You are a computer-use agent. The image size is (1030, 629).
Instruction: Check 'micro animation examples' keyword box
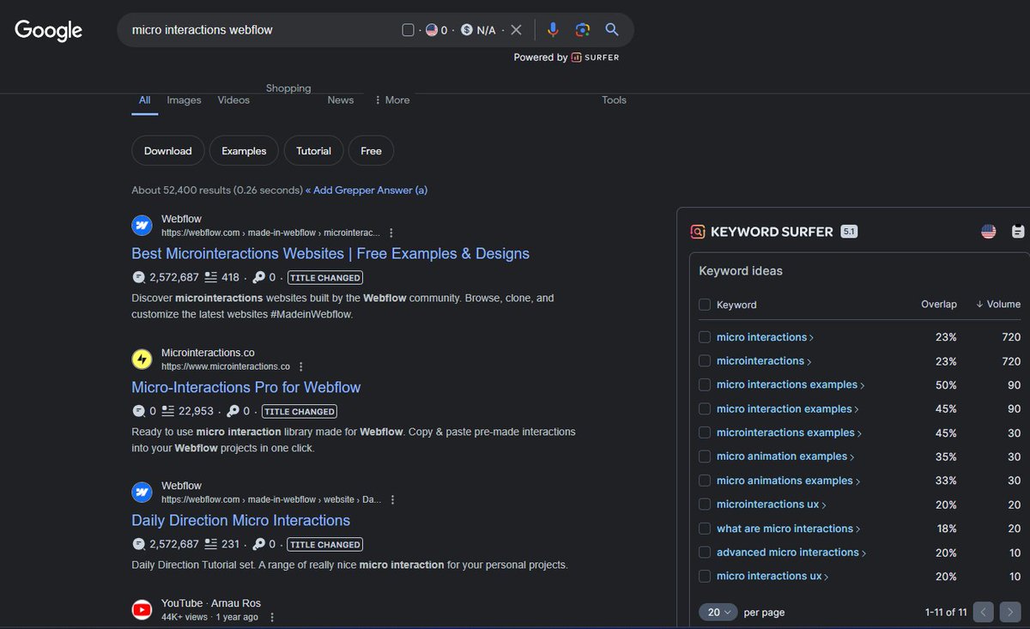pyautogui.click(x=705, y=457)
